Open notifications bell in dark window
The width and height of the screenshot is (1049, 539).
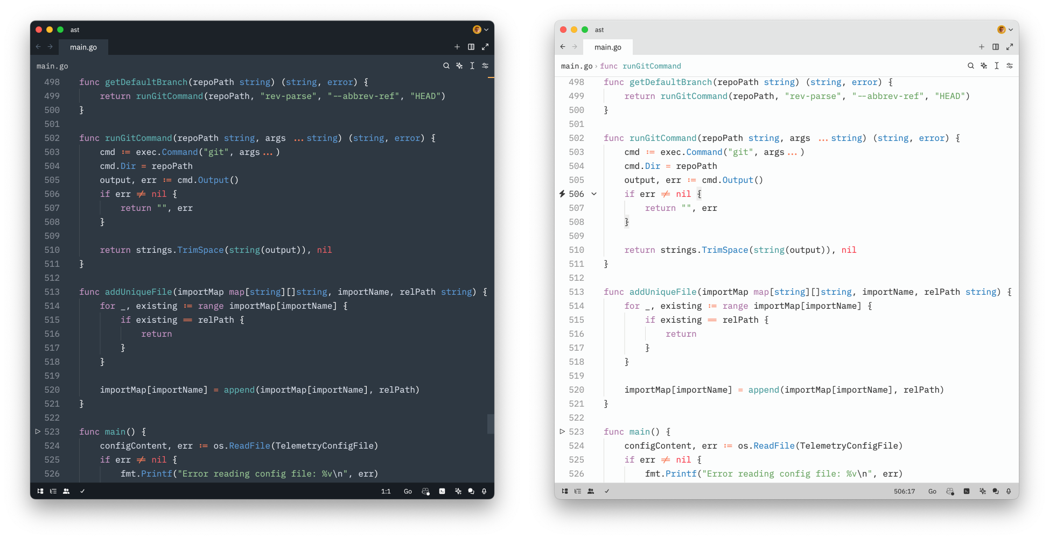[x=484, y=491]
